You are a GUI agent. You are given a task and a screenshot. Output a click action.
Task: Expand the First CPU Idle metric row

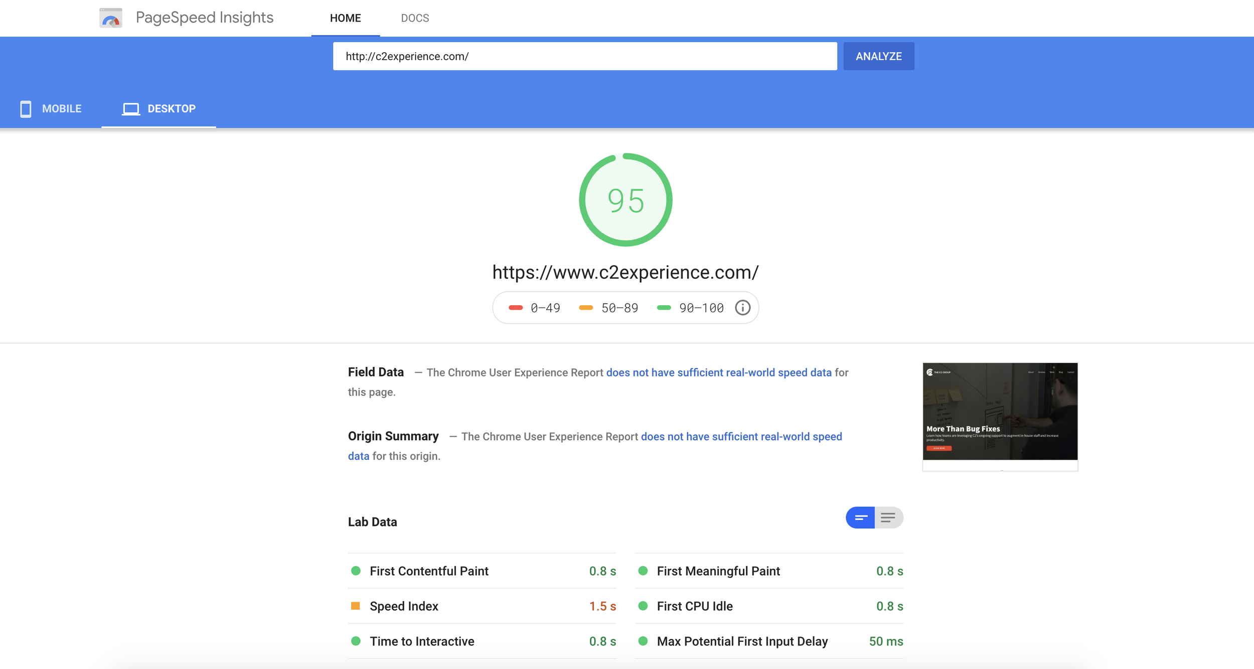695,606
